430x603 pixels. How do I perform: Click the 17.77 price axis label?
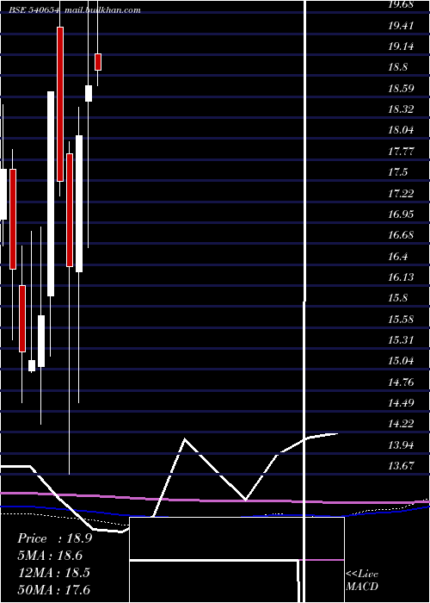coord(401,151)
